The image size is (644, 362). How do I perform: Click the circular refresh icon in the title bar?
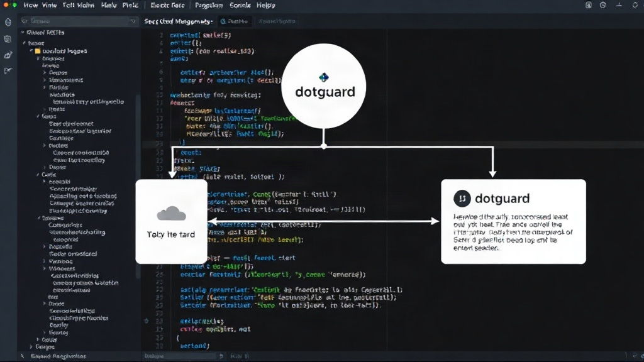tap(635, 5)
